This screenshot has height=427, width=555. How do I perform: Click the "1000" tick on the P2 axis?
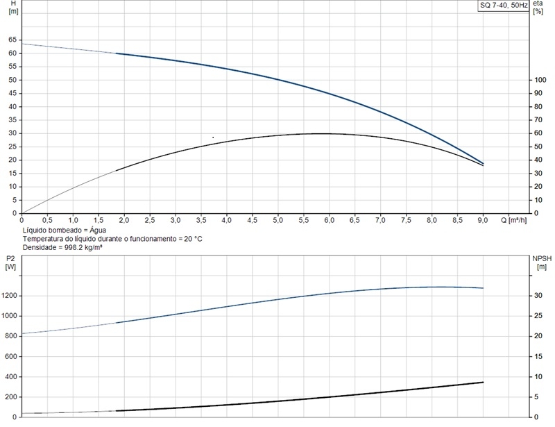click(x=9, y=316)
